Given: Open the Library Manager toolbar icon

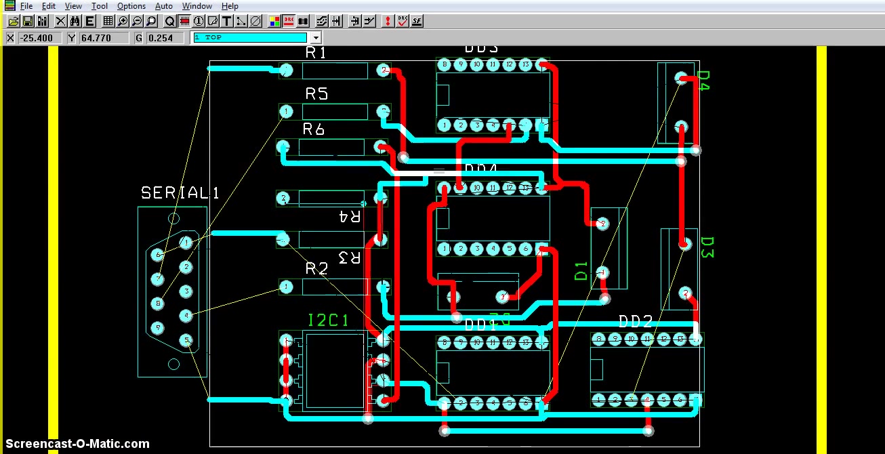Looking at the screenshot, I should [x=43, y=21].
